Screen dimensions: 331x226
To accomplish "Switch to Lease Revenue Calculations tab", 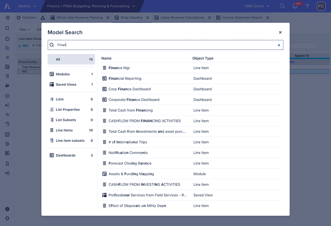I will 182,18.
